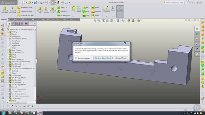205x115 pixels.
Task: Click the Section View icon
Action: (107, 21)
